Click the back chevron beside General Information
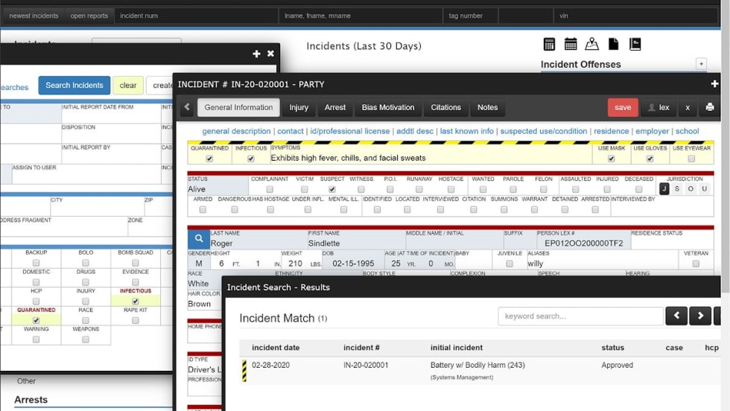The height and width of the screenshot is (411, 730). click(x=187, y=107)
